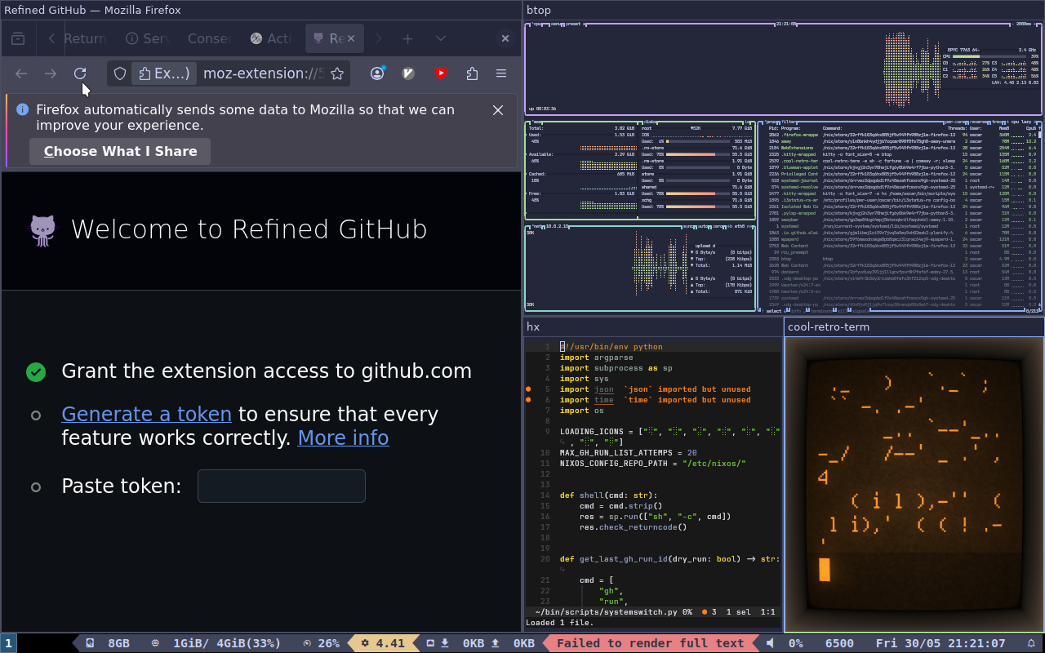Change btop sort column at cpu lazy

(1020, 122)
